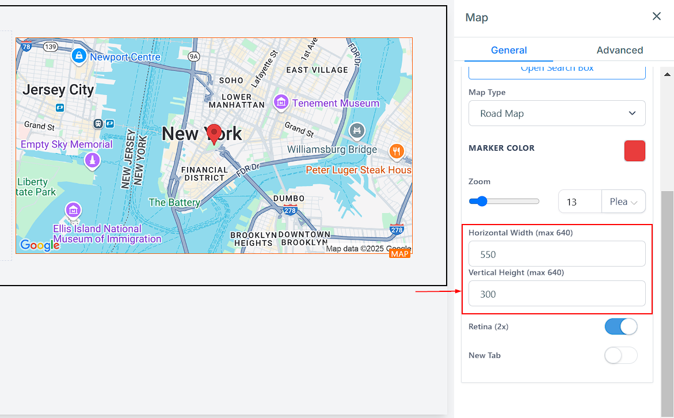Viewport: 674px width, 418px height.
Task: Open the Map Type dropdown
Action: tap(557, 113)
